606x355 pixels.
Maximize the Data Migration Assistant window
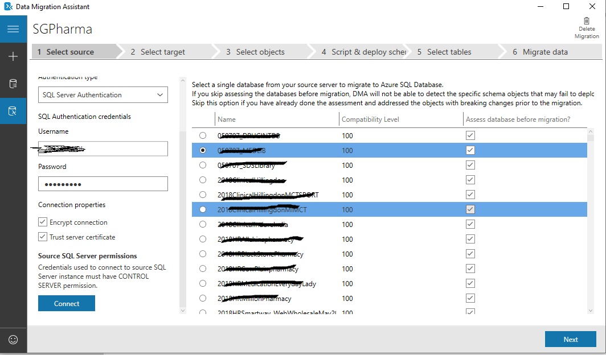pyautogui.click(x=566, y=7)
